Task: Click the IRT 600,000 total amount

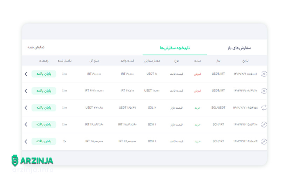Action: click(94, 74)
